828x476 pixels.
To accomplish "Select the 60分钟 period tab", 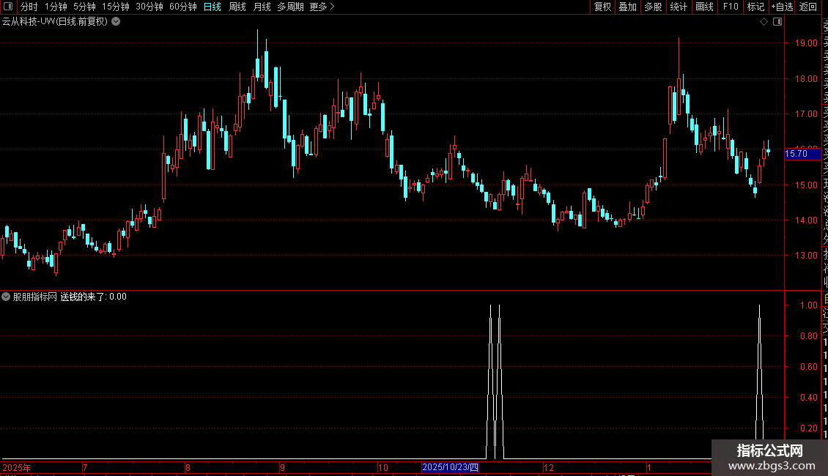I will pyautogui.click(x=182, y=7).
